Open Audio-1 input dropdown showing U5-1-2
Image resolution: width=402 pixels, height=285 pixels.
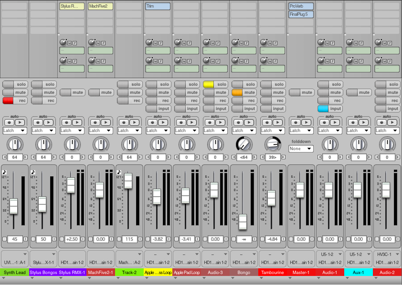point(330,254)
